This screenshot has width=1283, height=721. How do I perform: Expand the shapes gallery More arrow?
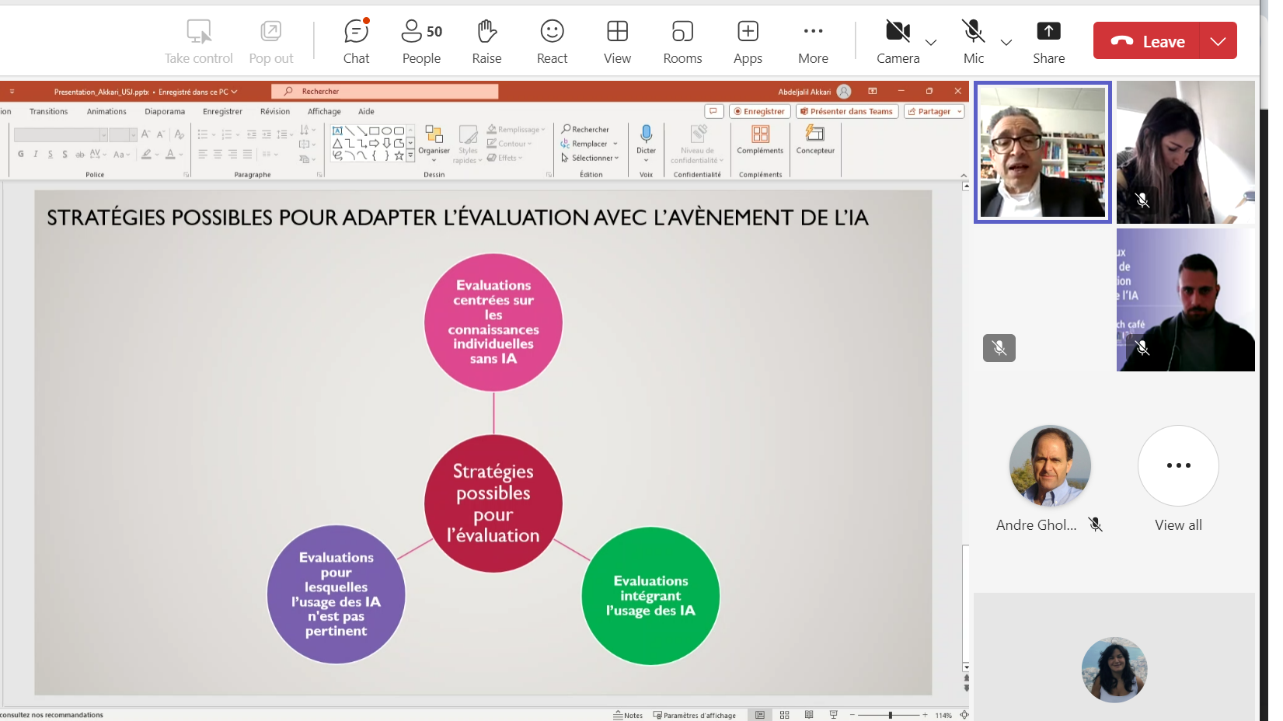(x=410, y=155)
